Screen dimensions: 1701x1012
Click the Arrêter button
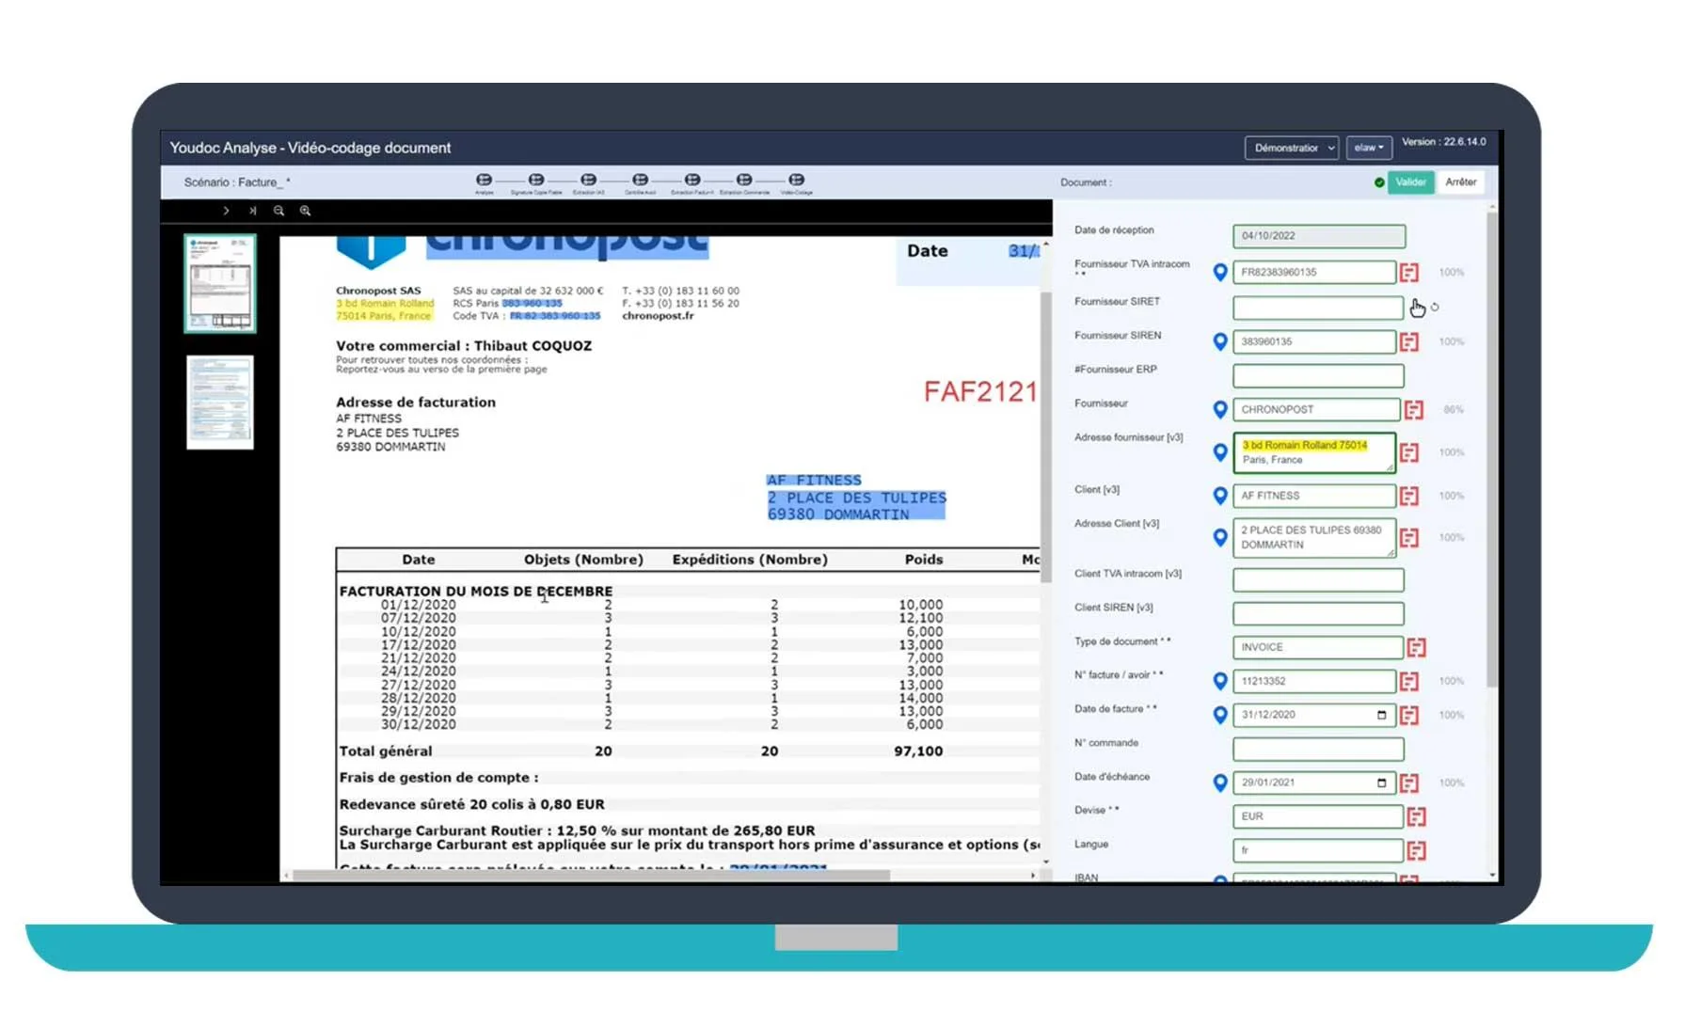point(1460,182)
